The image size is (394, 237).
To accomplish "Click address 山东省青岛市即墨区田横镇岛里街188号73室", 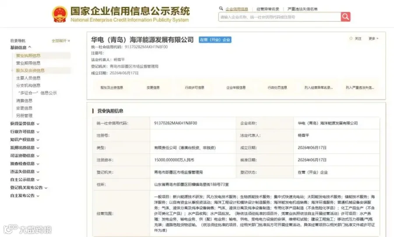I will pyautogui.click(x=191, y=185).
